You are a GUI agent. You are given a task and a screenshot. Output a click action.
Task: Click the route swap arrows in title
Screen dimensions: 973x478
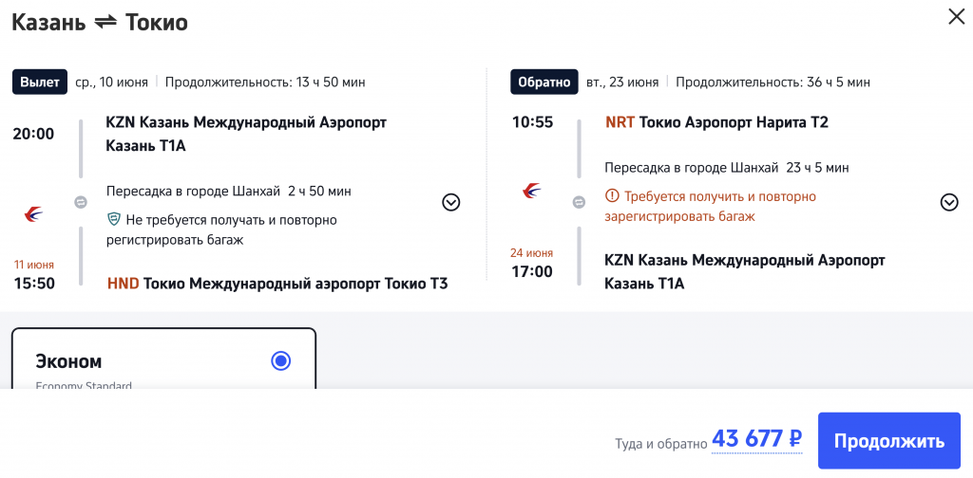[x=107, y=23]
